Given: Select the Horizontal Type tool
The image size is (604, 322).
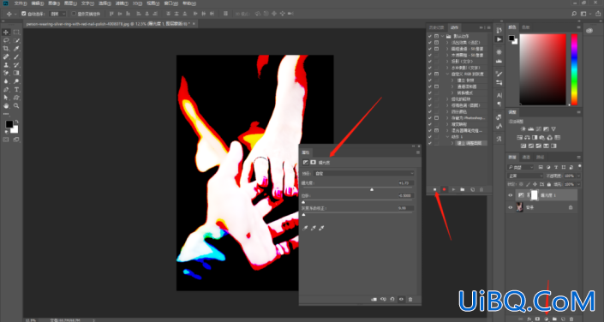Looking at the screenshot, I should pyautogui.click(x=16, y=89).
